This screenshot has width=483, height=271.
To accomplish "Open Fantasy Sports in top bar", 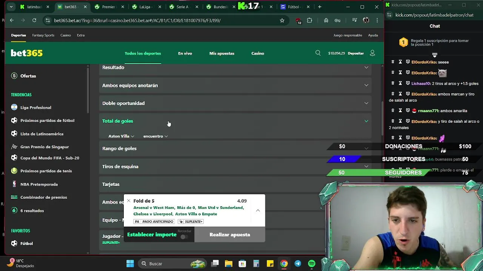I will click(43, 35).
